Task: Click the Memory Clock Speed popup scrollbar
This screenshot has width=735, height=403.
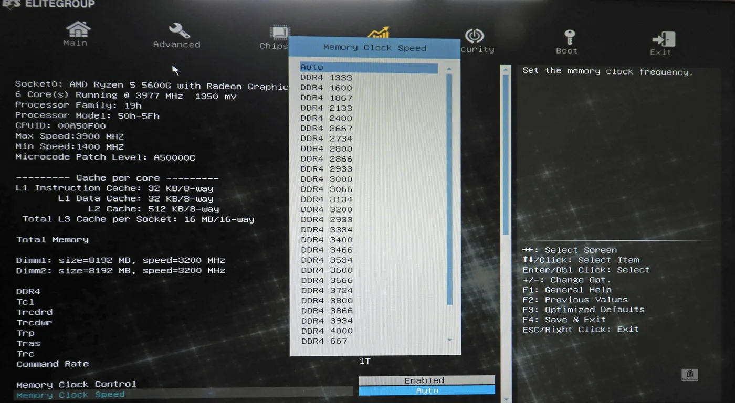Action: pyautogui.click(x=449, y=189)
